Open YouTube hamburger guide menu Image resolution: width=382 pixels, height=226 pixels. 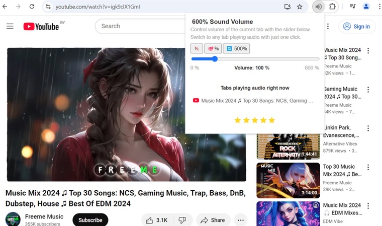tap(10, 26)
